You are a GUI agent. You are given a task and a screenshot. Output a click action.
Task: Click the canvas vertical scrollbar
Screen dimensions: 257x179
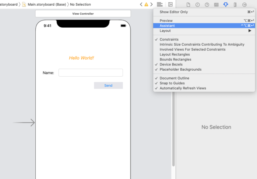[173, 129]
